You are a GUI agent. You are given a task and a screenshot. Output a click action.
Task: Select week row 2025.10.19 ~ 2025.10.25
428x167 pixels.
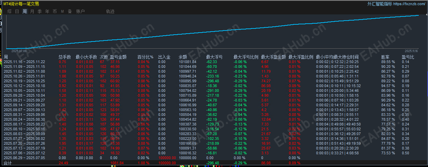(x=24, y=81)
